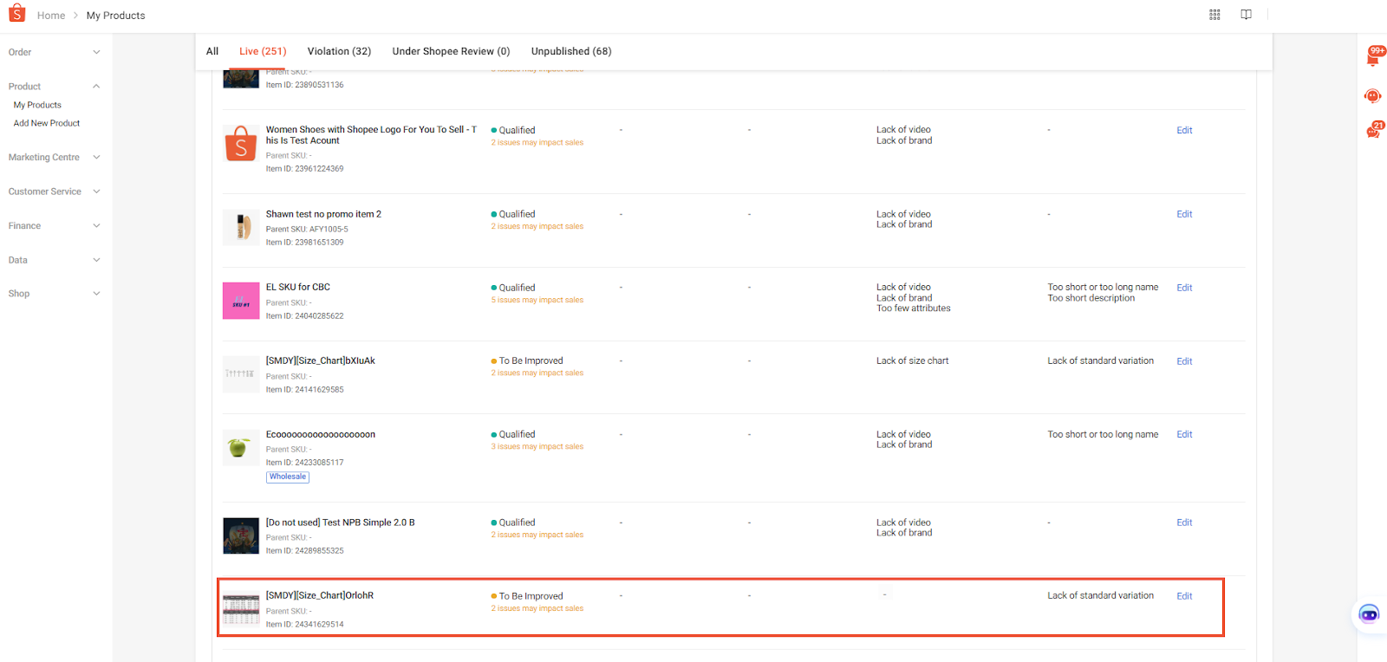Open the Test NPB Simple product thumbnail

(241, 535)
